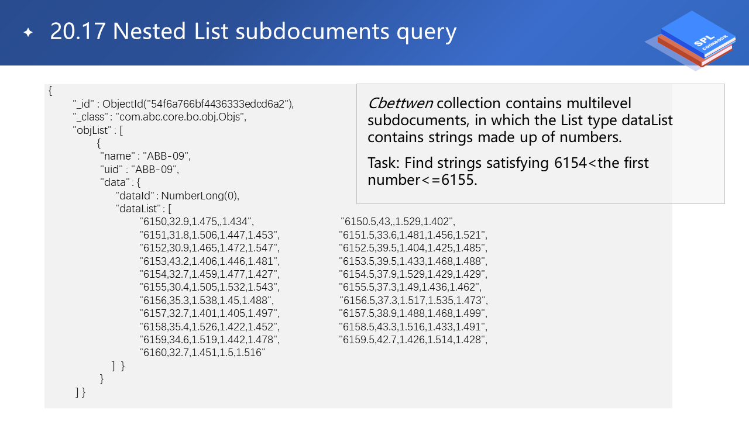Viewport: 749px width, 421px height.
Task: Click the string starting with "6159.5,42.7"
Action: click(413, 339)
